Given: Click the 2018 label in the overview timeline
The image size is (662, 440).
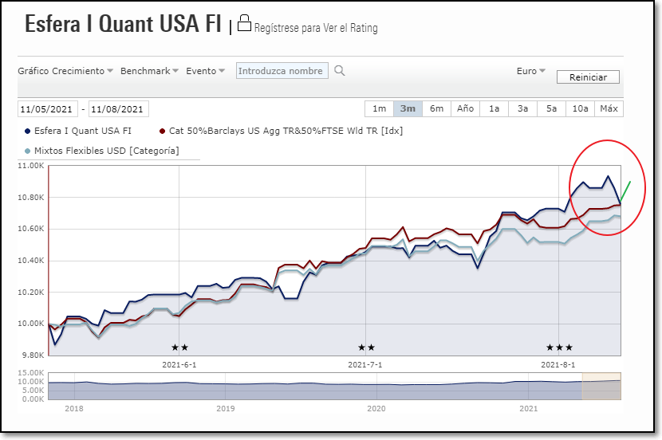Looking at the screenshot, I should point(74,408).
